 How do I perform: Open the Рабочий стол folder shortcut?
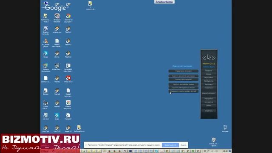(79, 129)
